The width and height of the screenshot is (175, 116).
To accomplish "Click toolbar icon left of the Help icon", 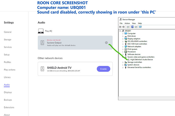I will pos(128,27).
